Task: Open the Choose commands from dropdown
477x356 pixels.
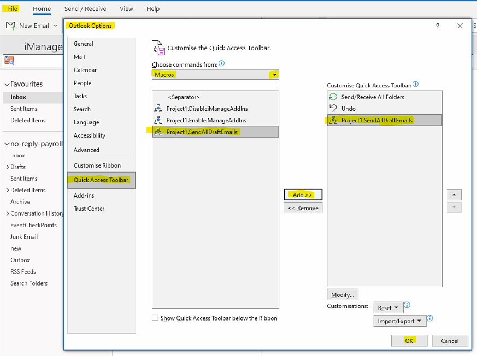Action: pyautogui.click(x=274, y=75)
